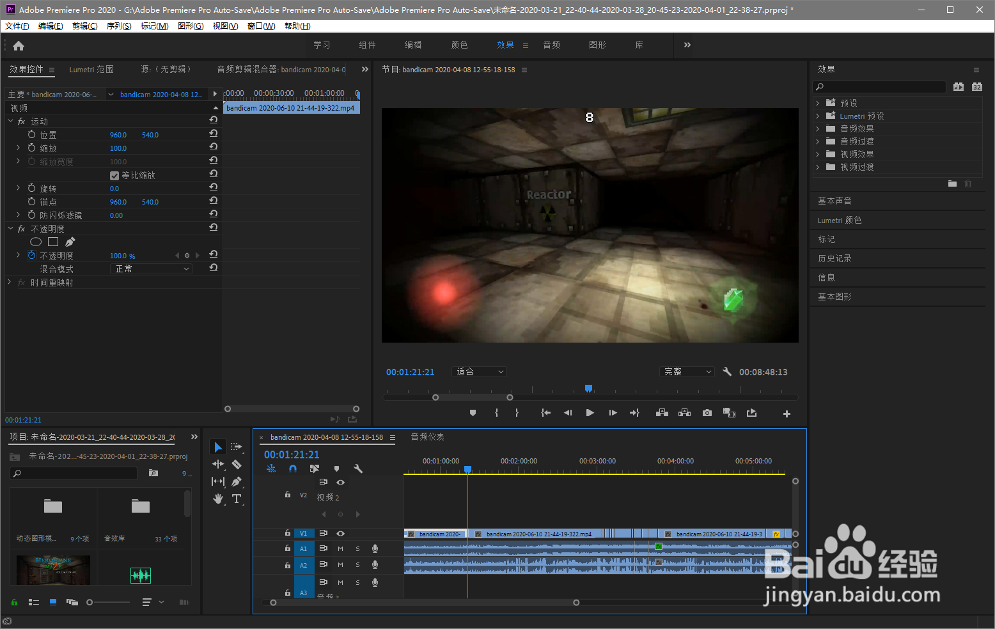Viewport: 995px width, 629px height.
Task: Open the playback resolution dropdown
Action: [x=687, y=371]
